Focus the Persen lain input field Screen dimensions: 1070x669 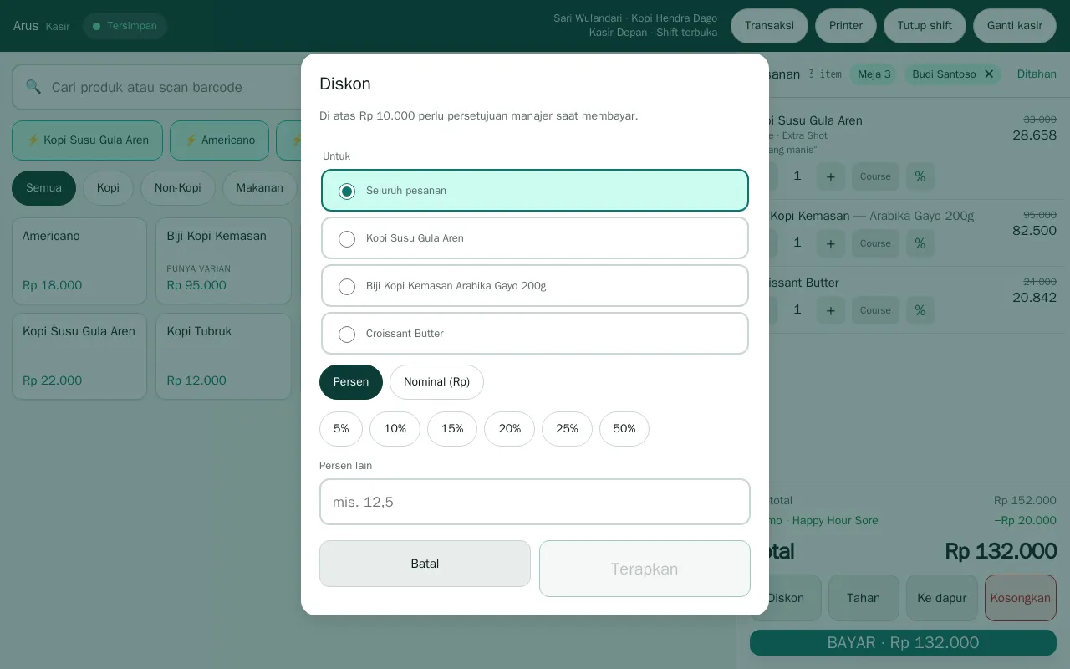pos(535,502)
